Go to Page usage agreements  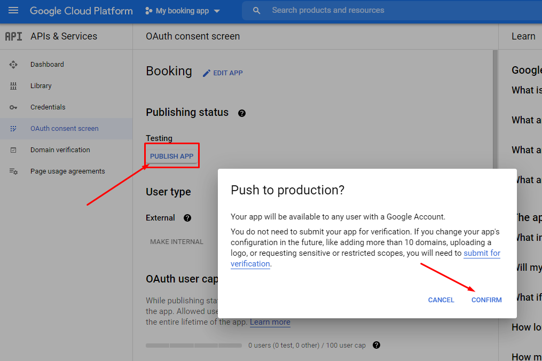click(67, 171)
